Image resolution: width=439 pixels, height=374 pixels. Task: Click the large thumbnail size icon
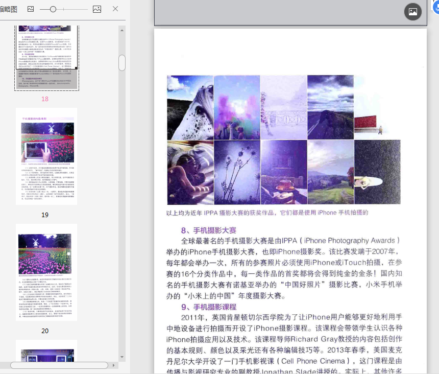coord(97,9)
